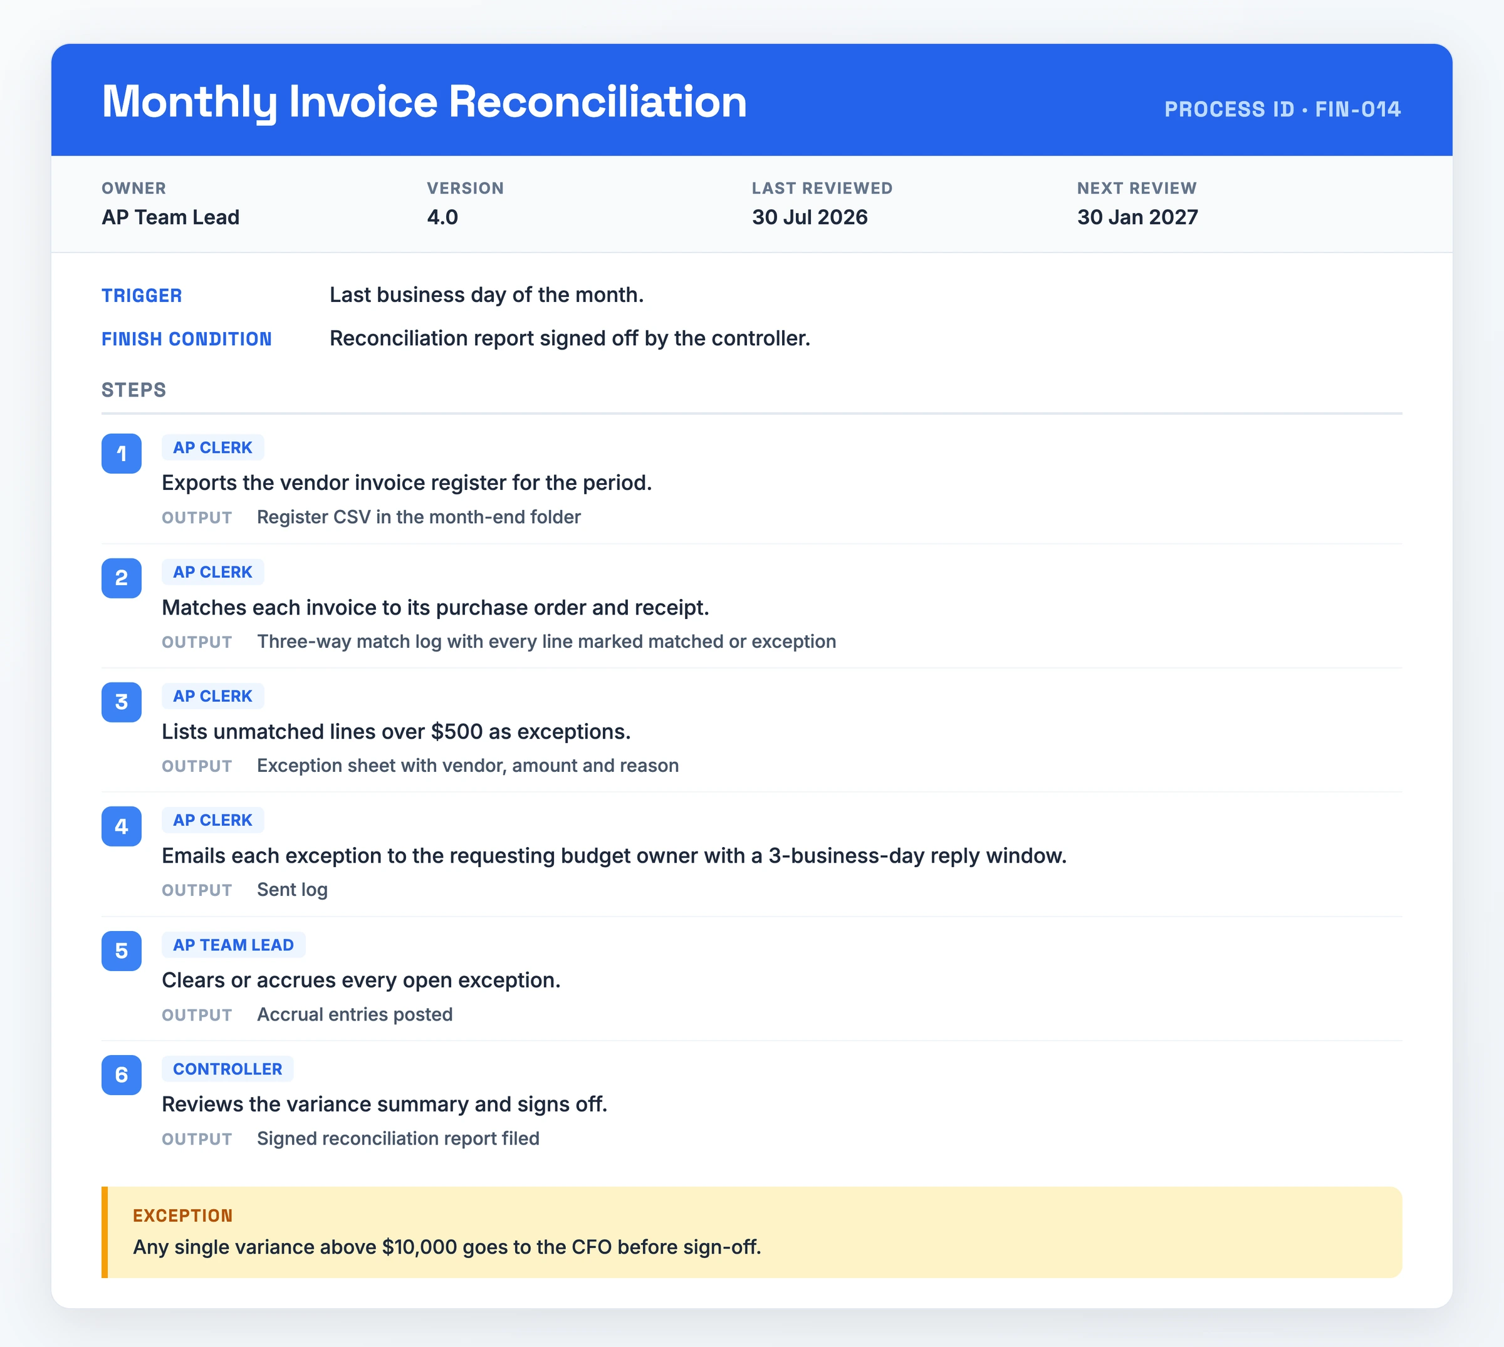Screen dimensions: 1504x1347
Task: Click the 'FINISH CONDITION' label
Action: pos(187,339)
